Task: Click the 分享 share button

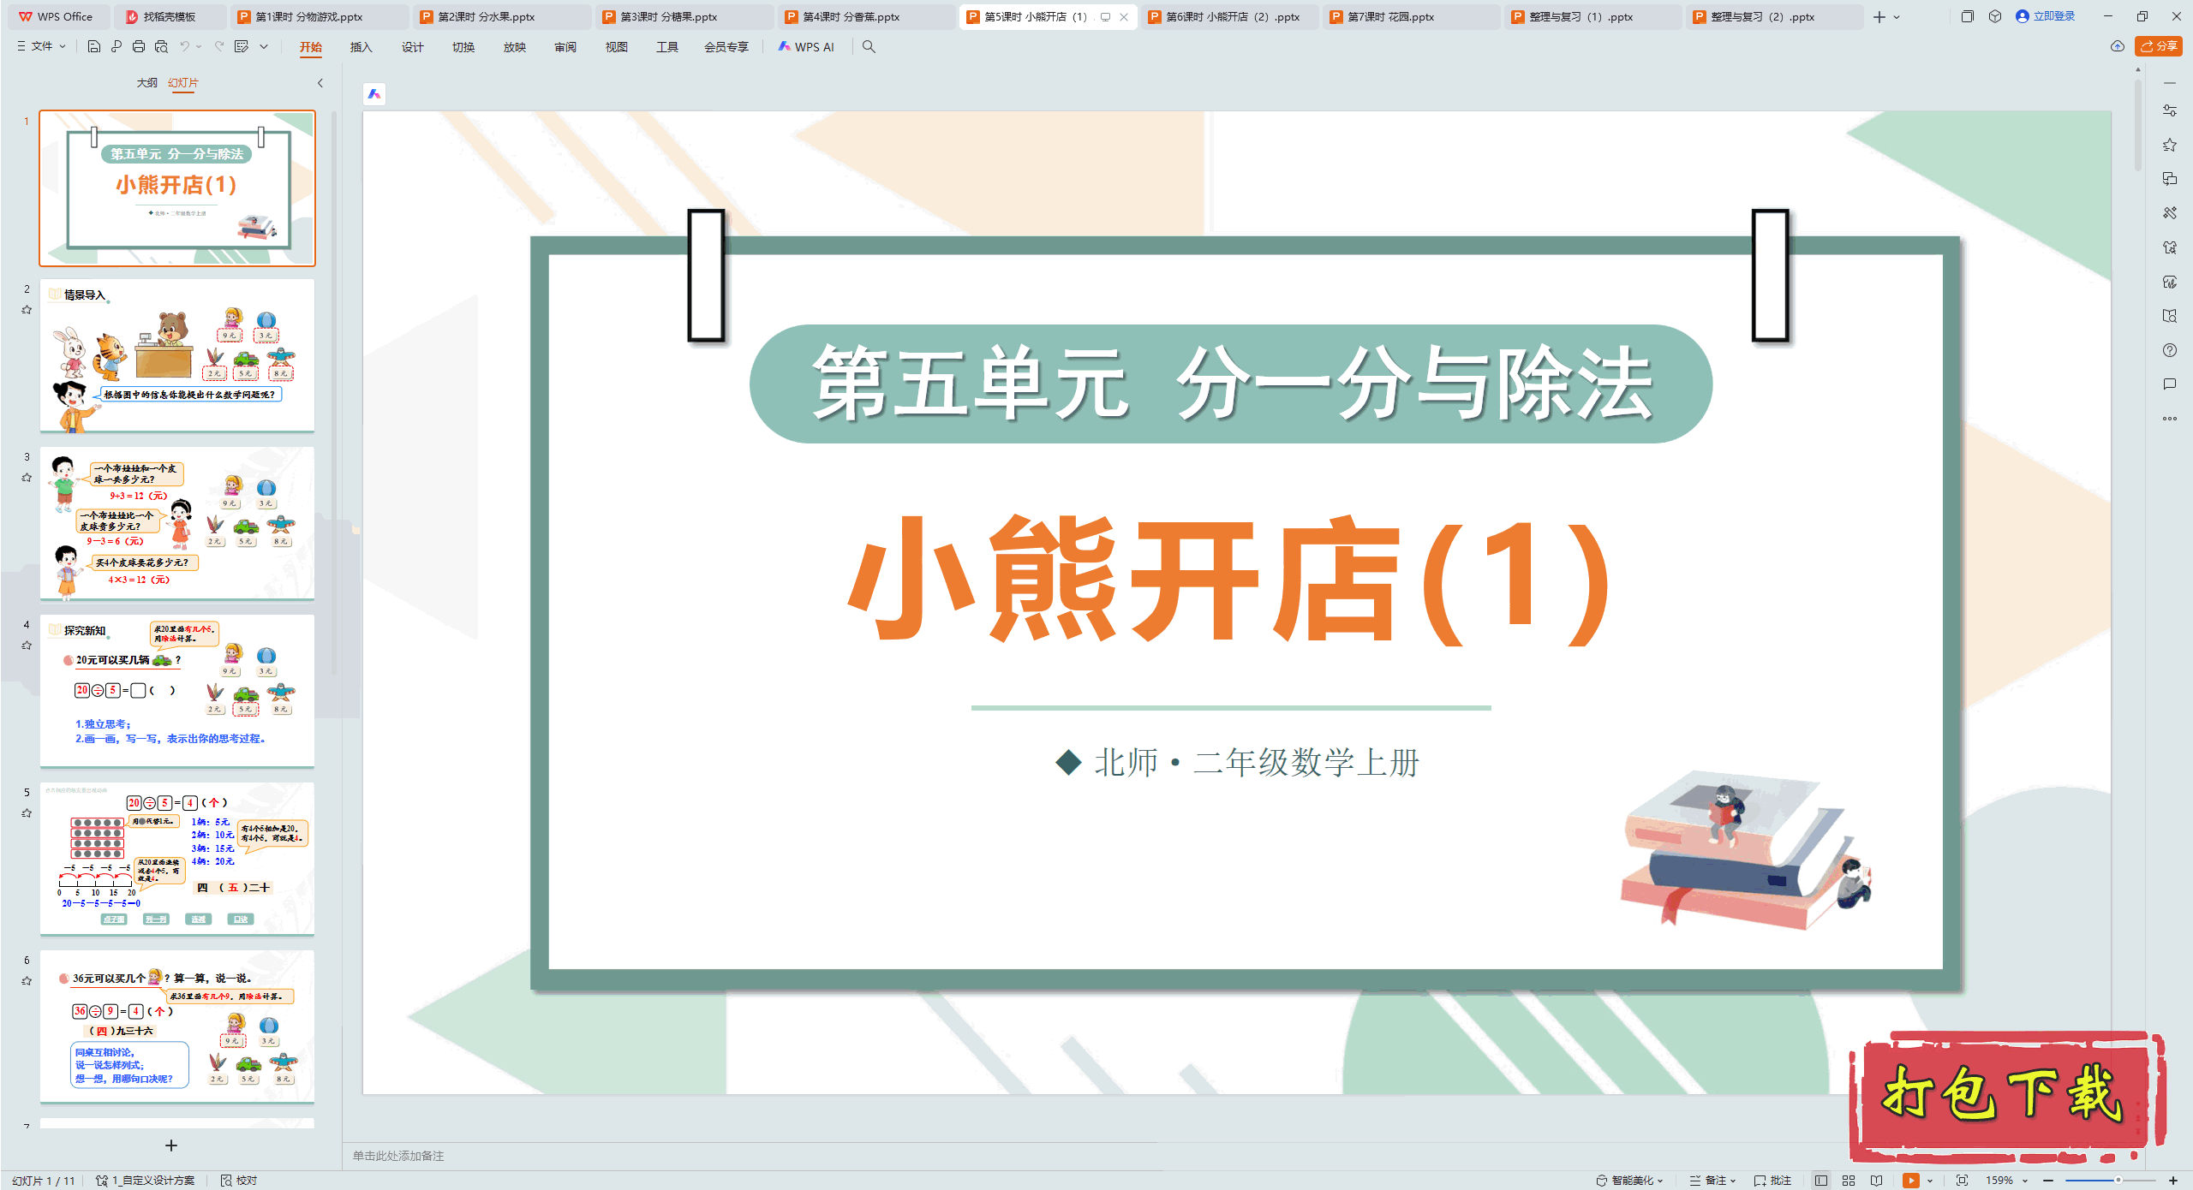Action: 2158,46
